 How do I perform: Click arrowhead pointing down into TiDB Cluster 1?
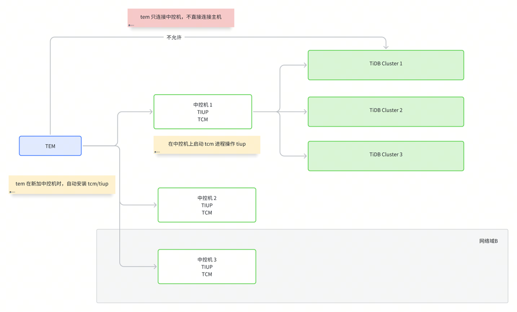coord(386,46)
